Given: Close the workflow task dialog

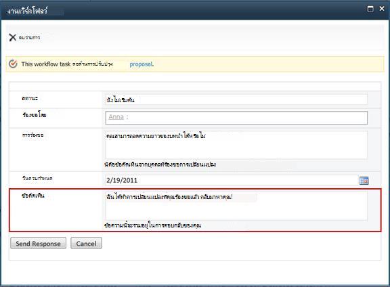Looking at the screenshot, I should click(x=382, y=9).
